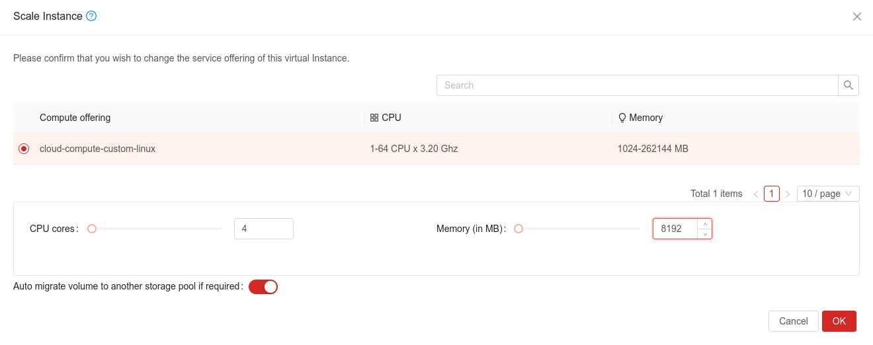Select cloud-compute-custom-linux radio button
The height and width of the screenshot is (345, 873).
click(24, 149)
